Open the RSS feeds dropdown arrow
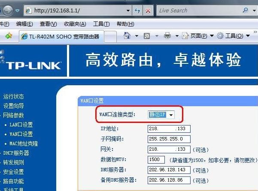This screenshot has height=191, width=258. [x=157, y=36]
